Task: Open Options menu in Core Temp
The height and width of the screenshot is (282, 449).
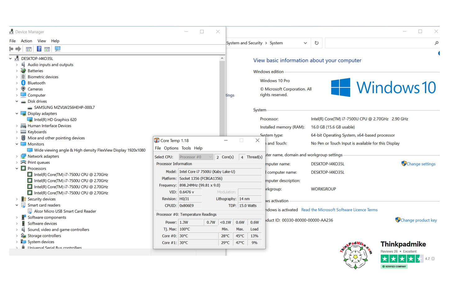Action: click(171, 148)
